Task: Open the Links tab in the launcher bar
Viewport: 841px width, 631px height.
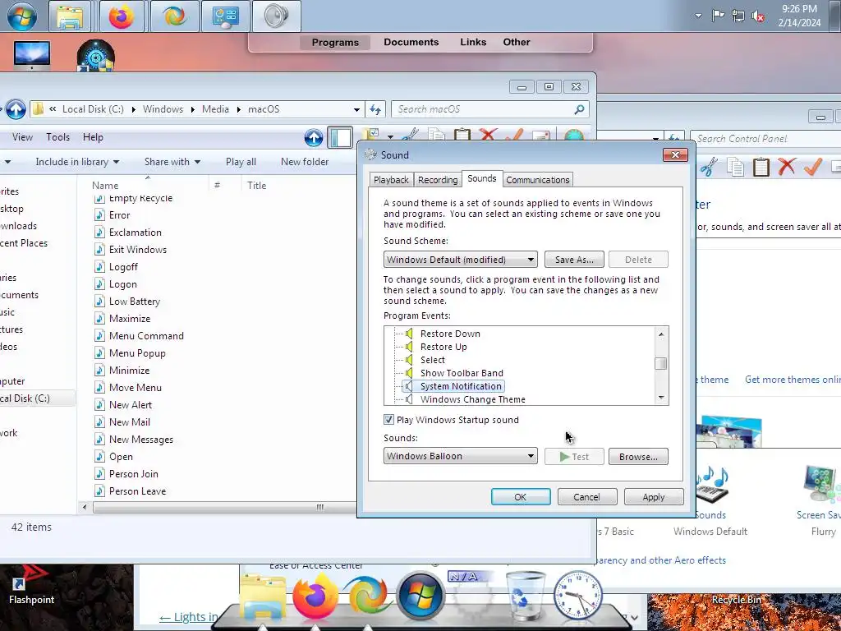Action: tap(473, 42)
